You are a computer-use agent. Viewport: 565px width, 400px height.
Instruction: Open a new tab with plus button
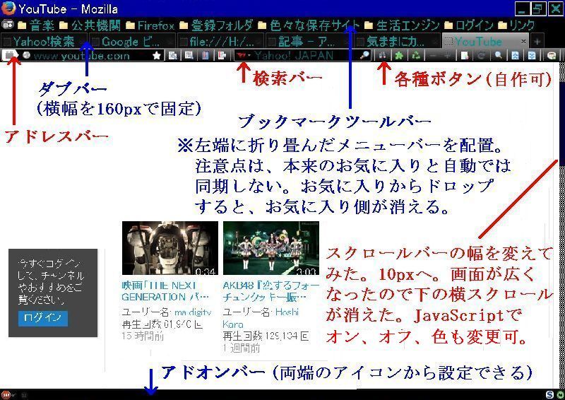pos(537,42)
